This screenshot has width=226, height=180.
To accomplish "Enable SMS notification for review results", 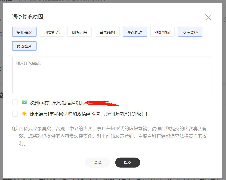I will (x=15, y=102).
